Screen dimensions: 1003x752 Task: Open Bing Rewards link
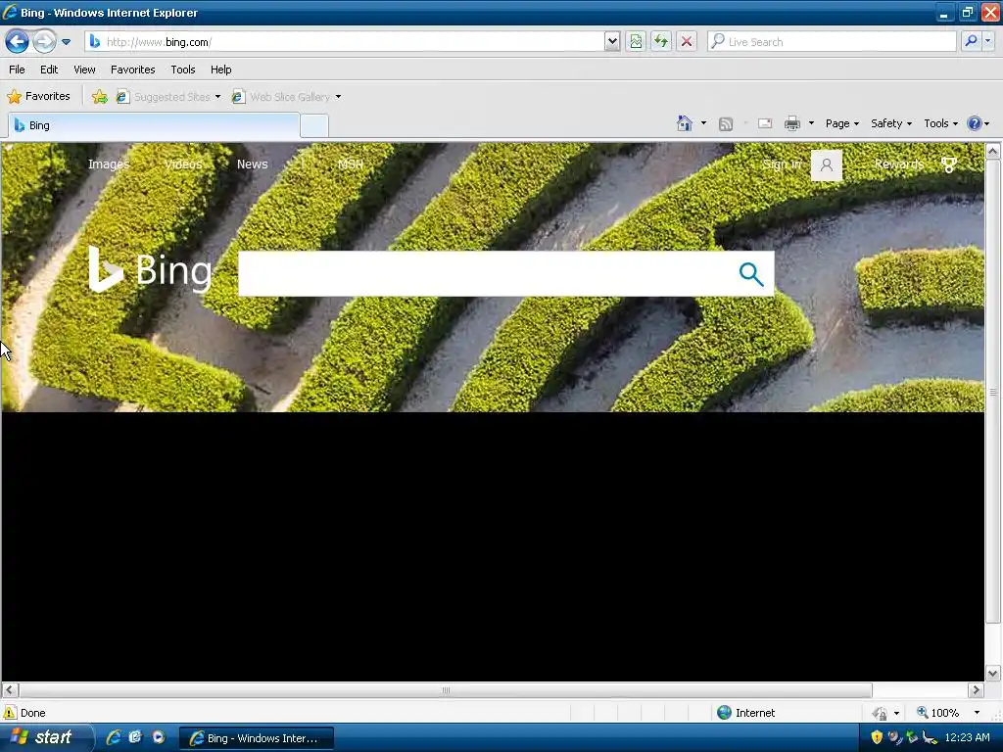tap(899, 164)
